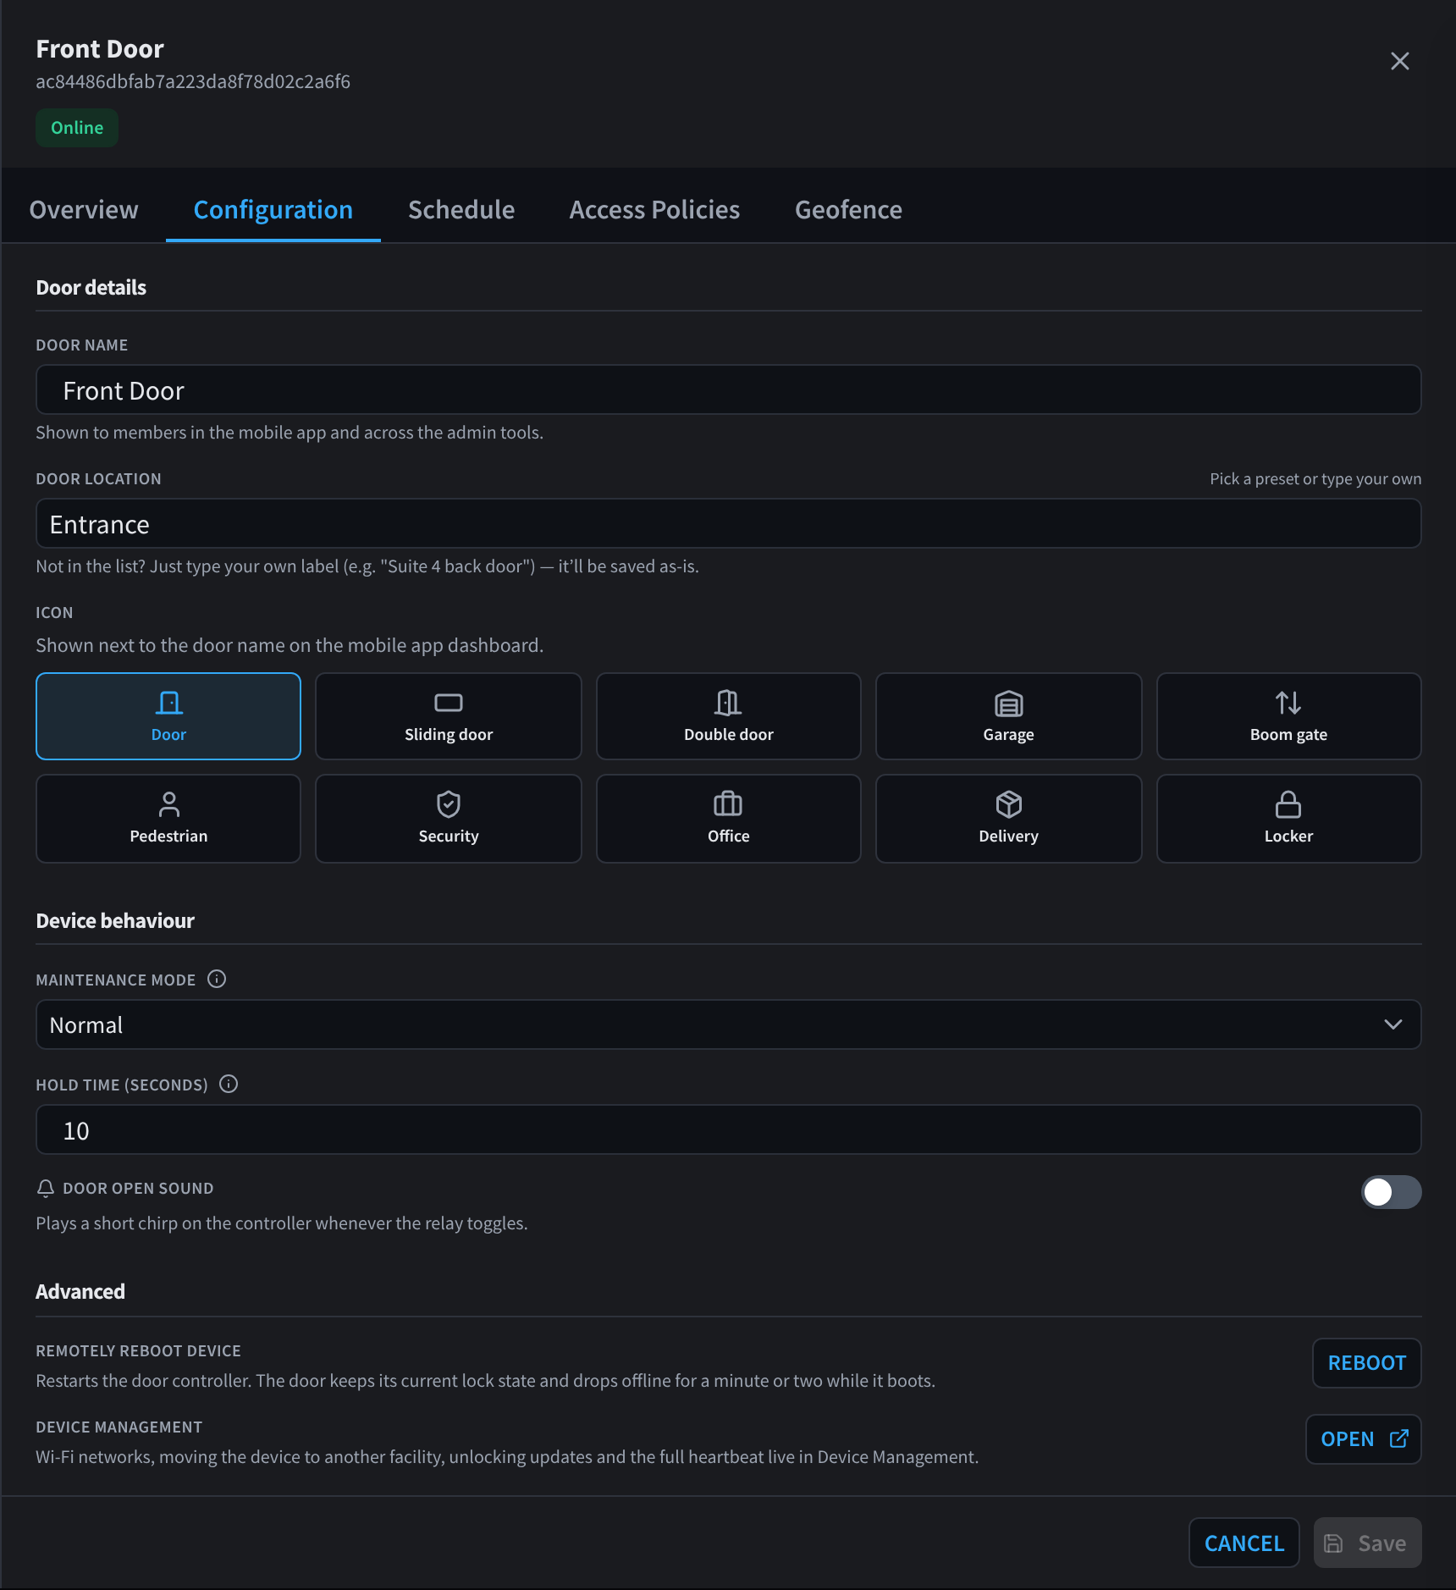
Task: Choose the Boom gate icon
Action: [1288, 716]
